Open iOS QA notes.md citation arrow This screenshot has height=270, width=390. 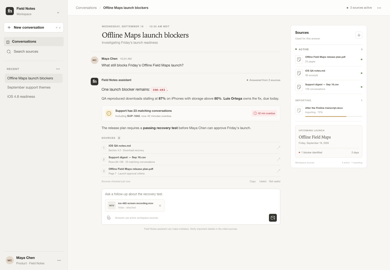pos(278,148)
